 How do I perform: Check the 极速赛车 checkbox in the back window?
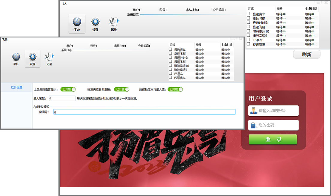click(x=248, y=14)
